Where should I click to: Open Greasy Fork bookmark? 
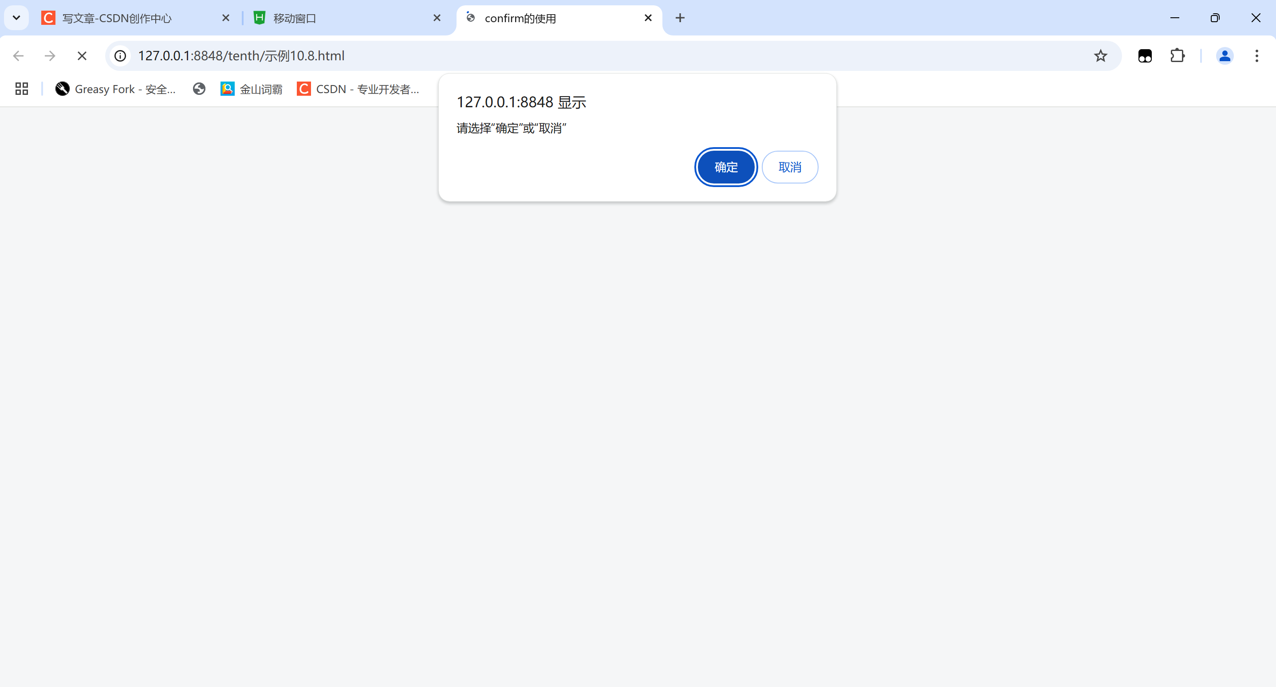tap(115, 89)
